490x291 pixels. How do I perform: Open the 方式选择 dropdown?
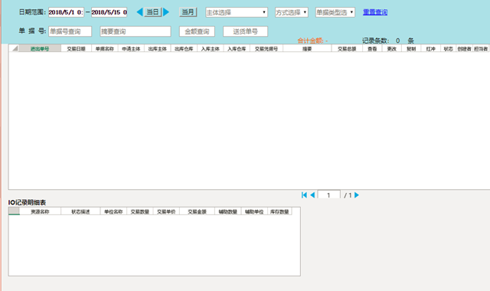pos(292,12)
